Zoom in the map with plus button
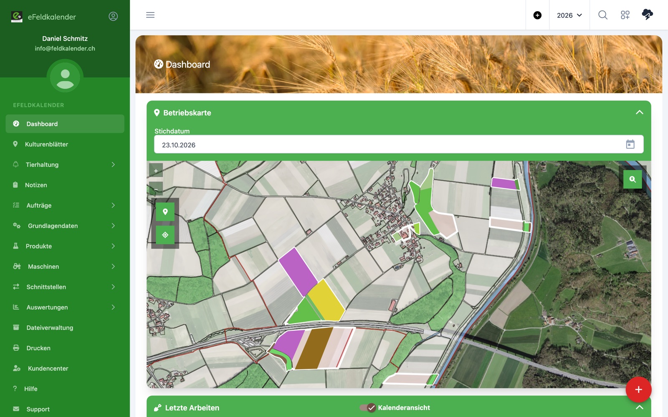 pos(156,171)
